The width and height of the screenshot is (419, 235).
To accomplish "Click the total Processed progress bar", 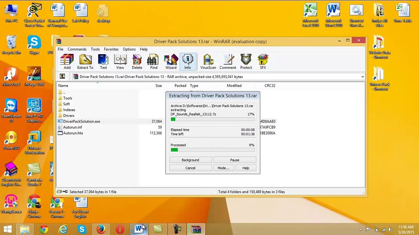I will click(212, 150).
